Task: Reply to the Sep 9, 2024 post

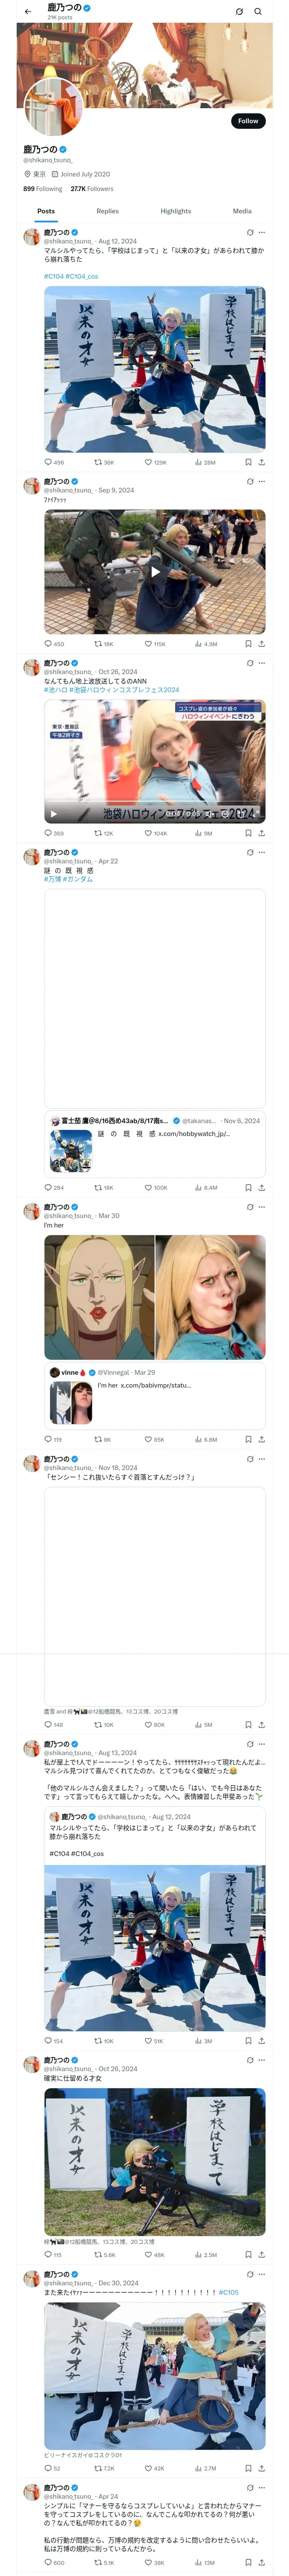Action: pos(48,644)
